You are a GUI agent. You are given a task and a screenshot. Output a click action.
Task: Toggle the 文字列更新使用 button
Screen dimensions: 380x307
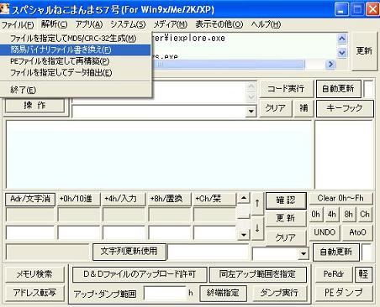129,252
